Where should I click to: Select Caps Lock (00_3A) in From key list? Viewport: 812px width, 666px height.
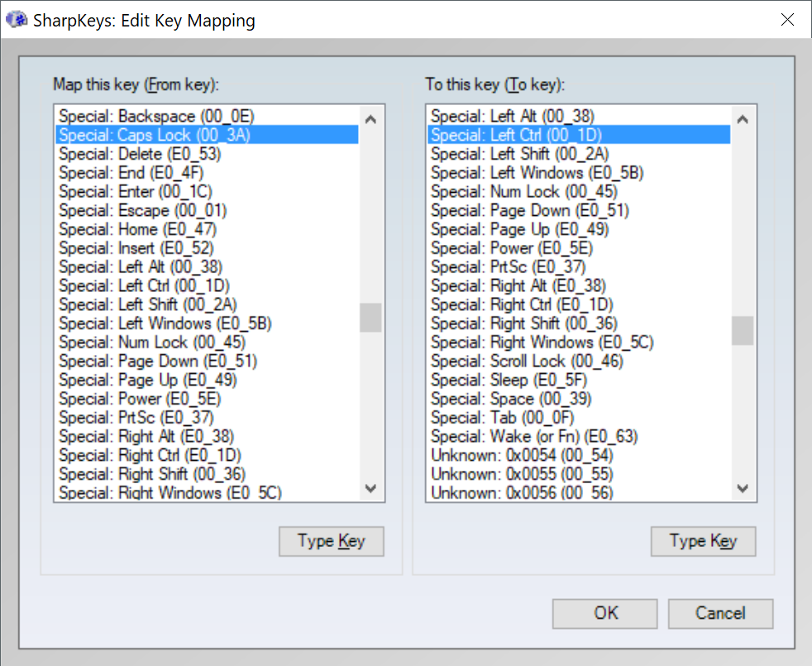tap(208, 135)
